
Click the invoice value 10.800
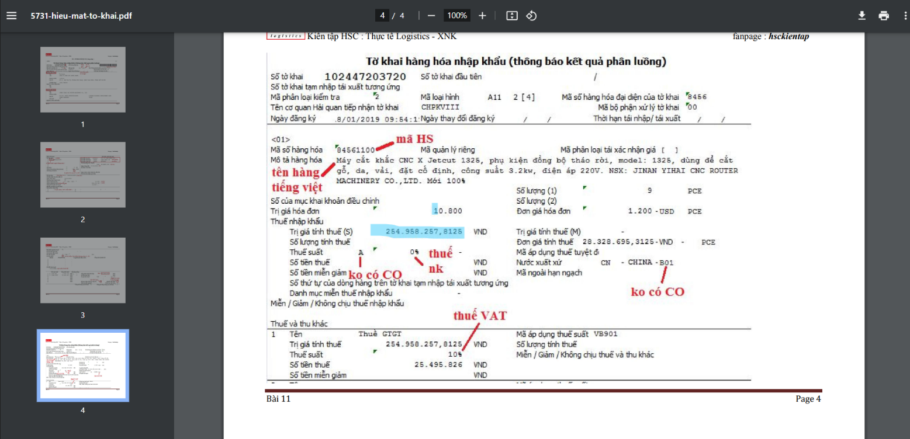tap(448, 211)
